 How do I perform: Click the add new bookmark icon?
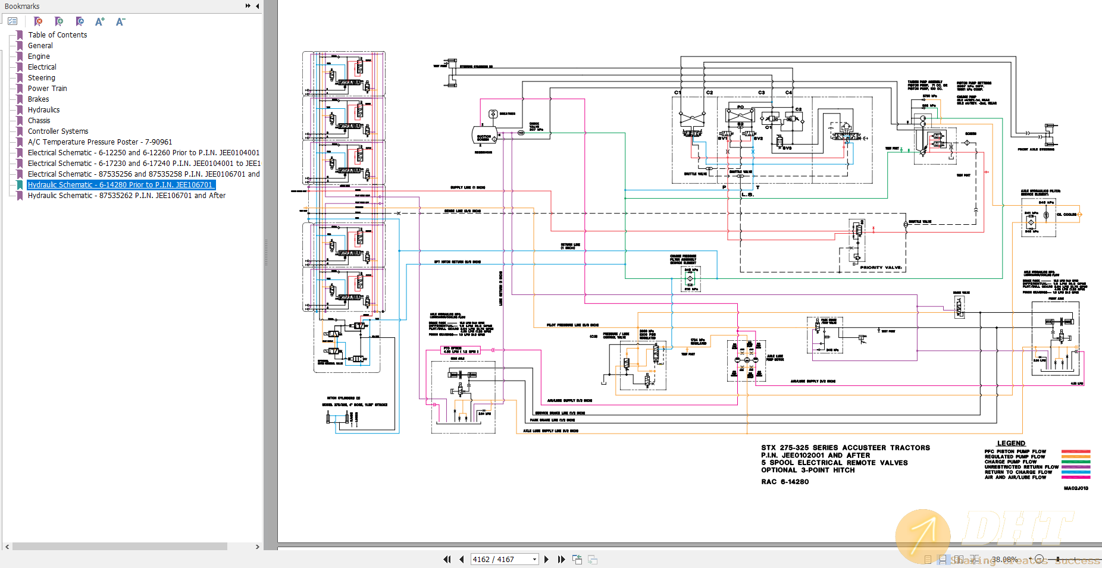[58, 21]
